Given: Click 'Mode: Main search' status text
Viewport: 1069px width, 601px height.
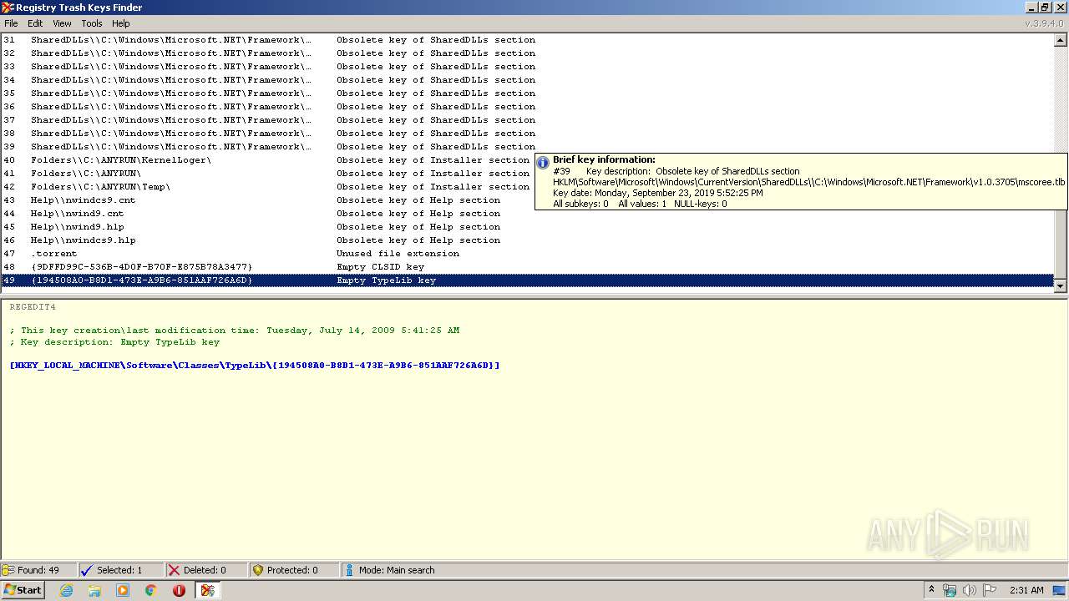Looking at the screenshot, I should pos(397,570).
